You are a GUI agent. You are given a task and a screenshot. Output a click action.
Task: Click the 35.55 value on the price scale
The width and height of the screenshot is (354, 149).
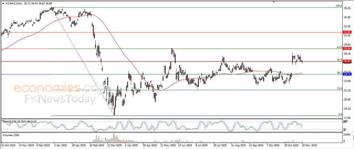pos(347,8)
